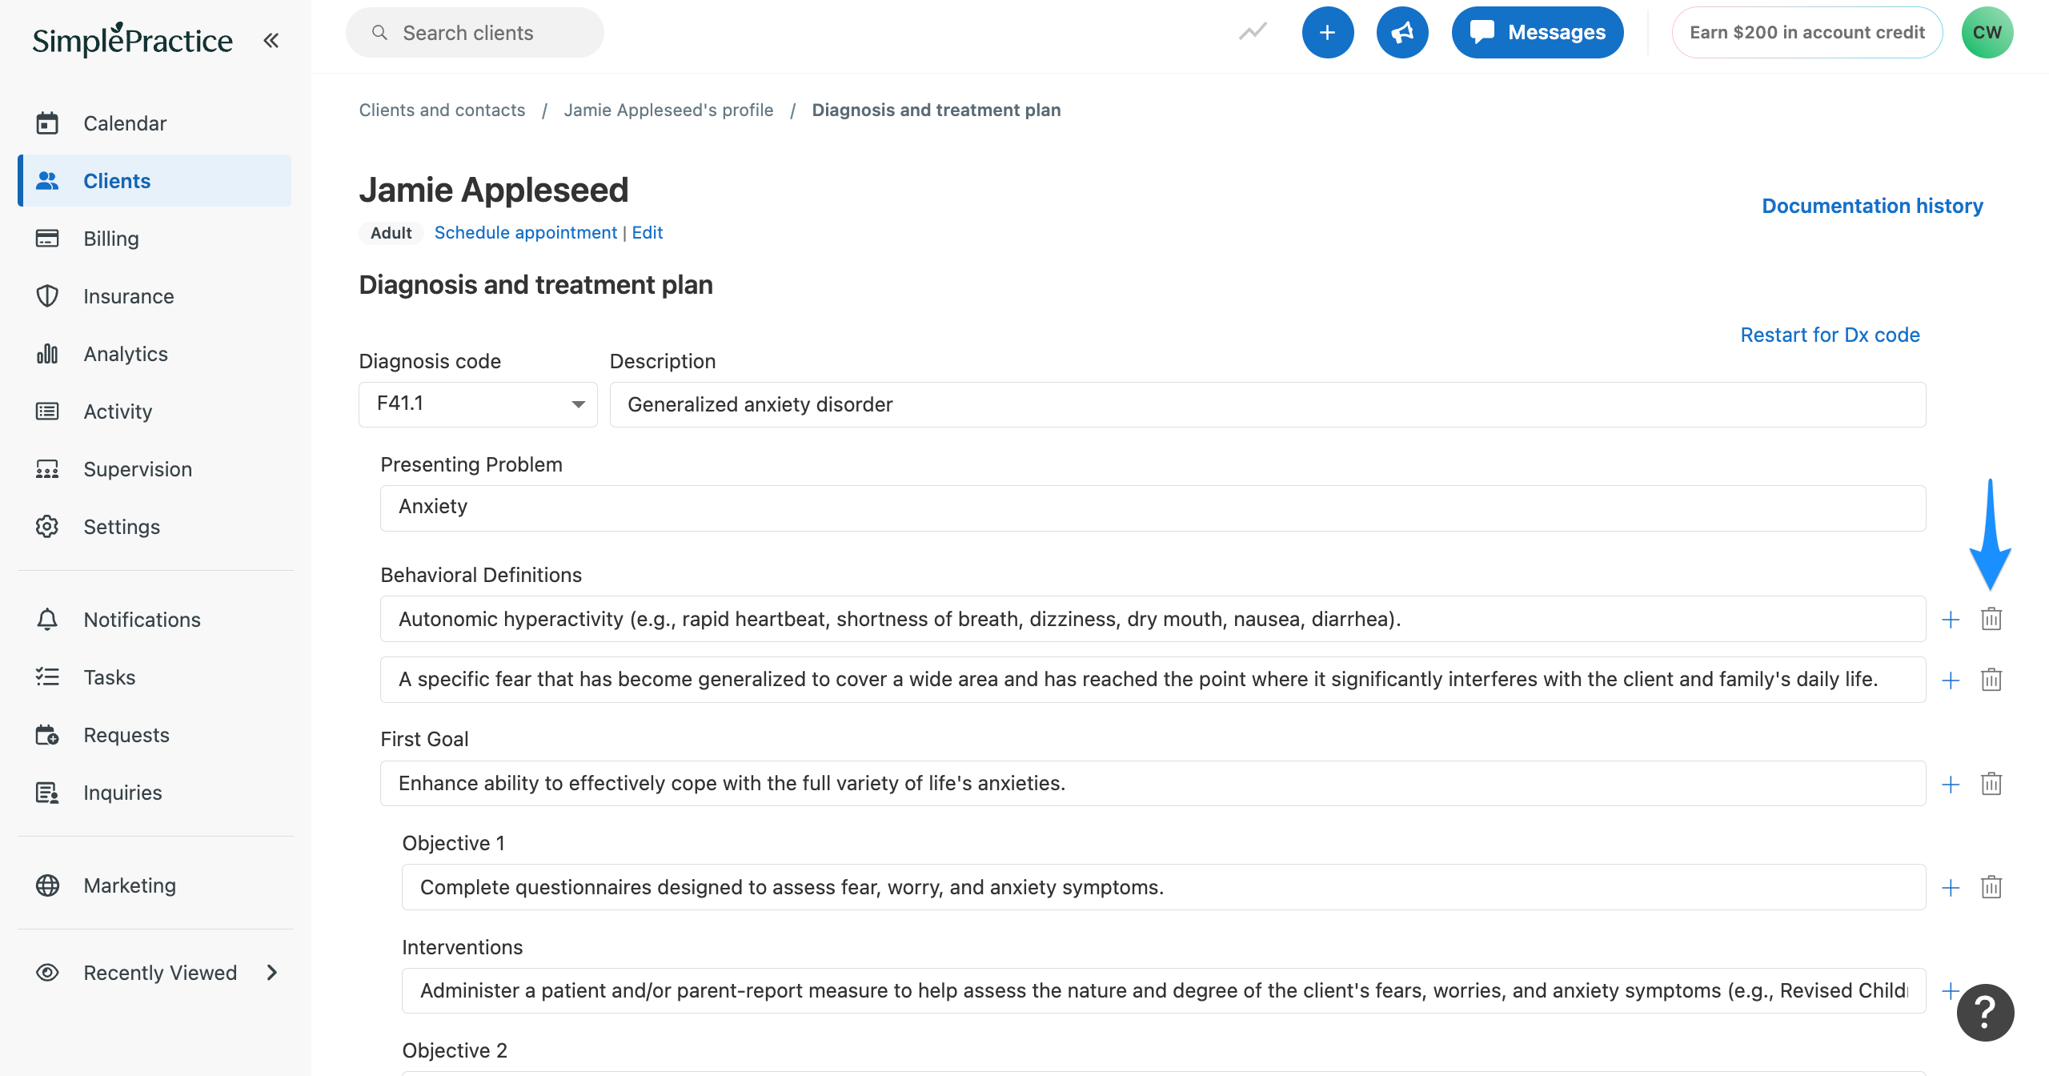Delete the Autonomic hyperactivity behavioral definition
2049x1076 pixels.
1991,619
